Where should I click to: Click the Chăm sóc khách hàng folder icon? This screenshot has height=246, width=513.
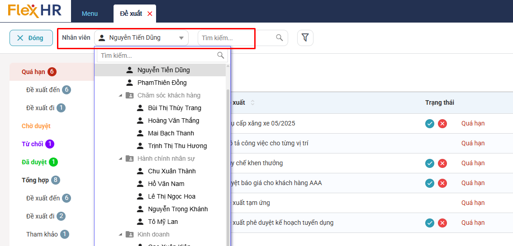click(x=129, y=95)
